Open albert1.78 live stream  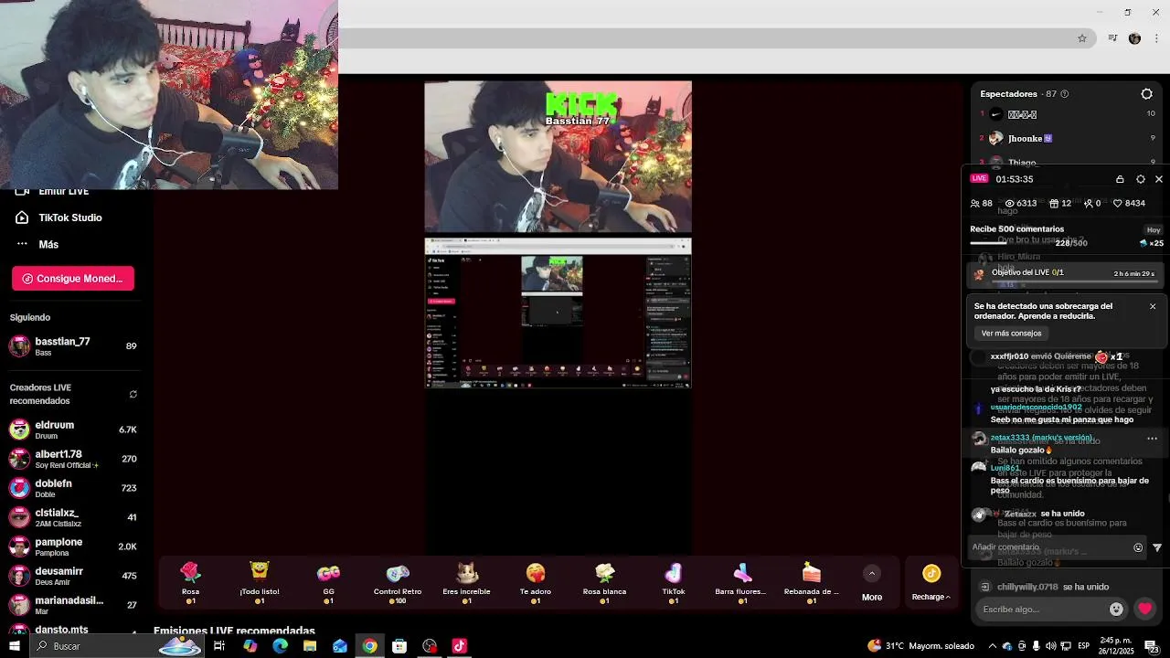[x=73, y=459]
